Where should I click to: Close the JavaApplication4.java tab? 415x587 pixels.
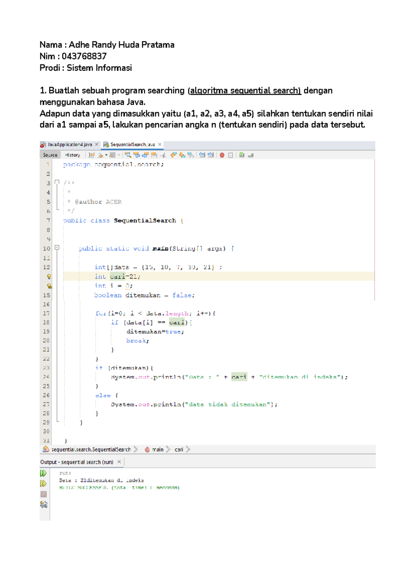tap(97, 144)
